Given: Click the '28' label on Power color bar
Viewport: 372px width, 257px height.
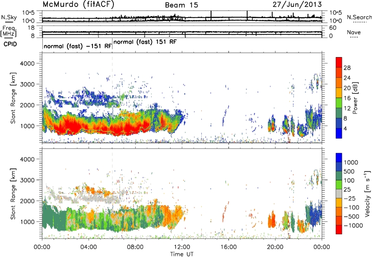Looking at the screenshot, I should [347, 68].
